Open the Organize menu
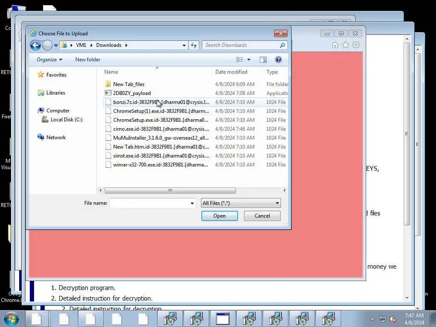Viewport: 436px width, 327px height. 49,60
